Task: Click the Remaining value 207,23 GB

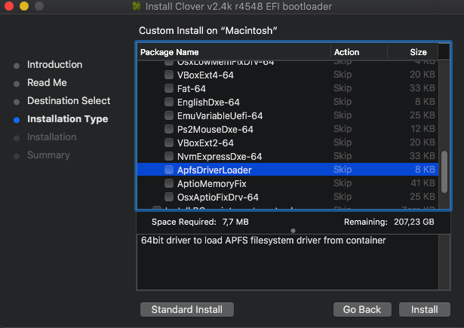Action: tap(413, 222)
